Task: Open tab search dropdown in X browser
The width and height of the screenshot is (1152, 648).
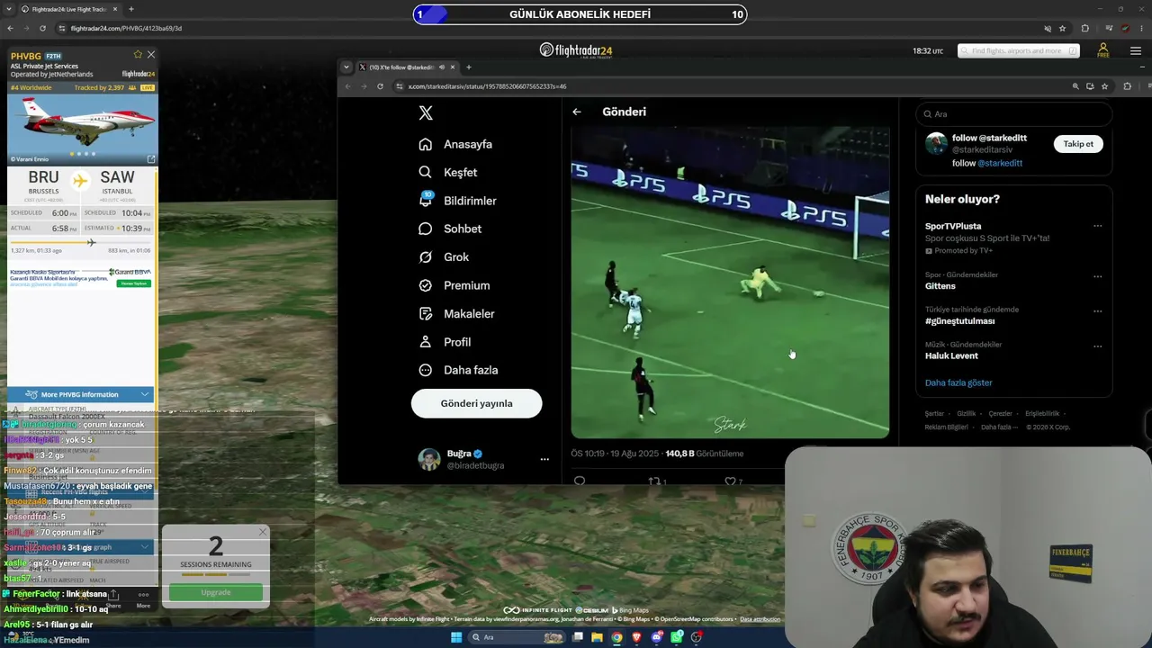Action: pos(346,67)
